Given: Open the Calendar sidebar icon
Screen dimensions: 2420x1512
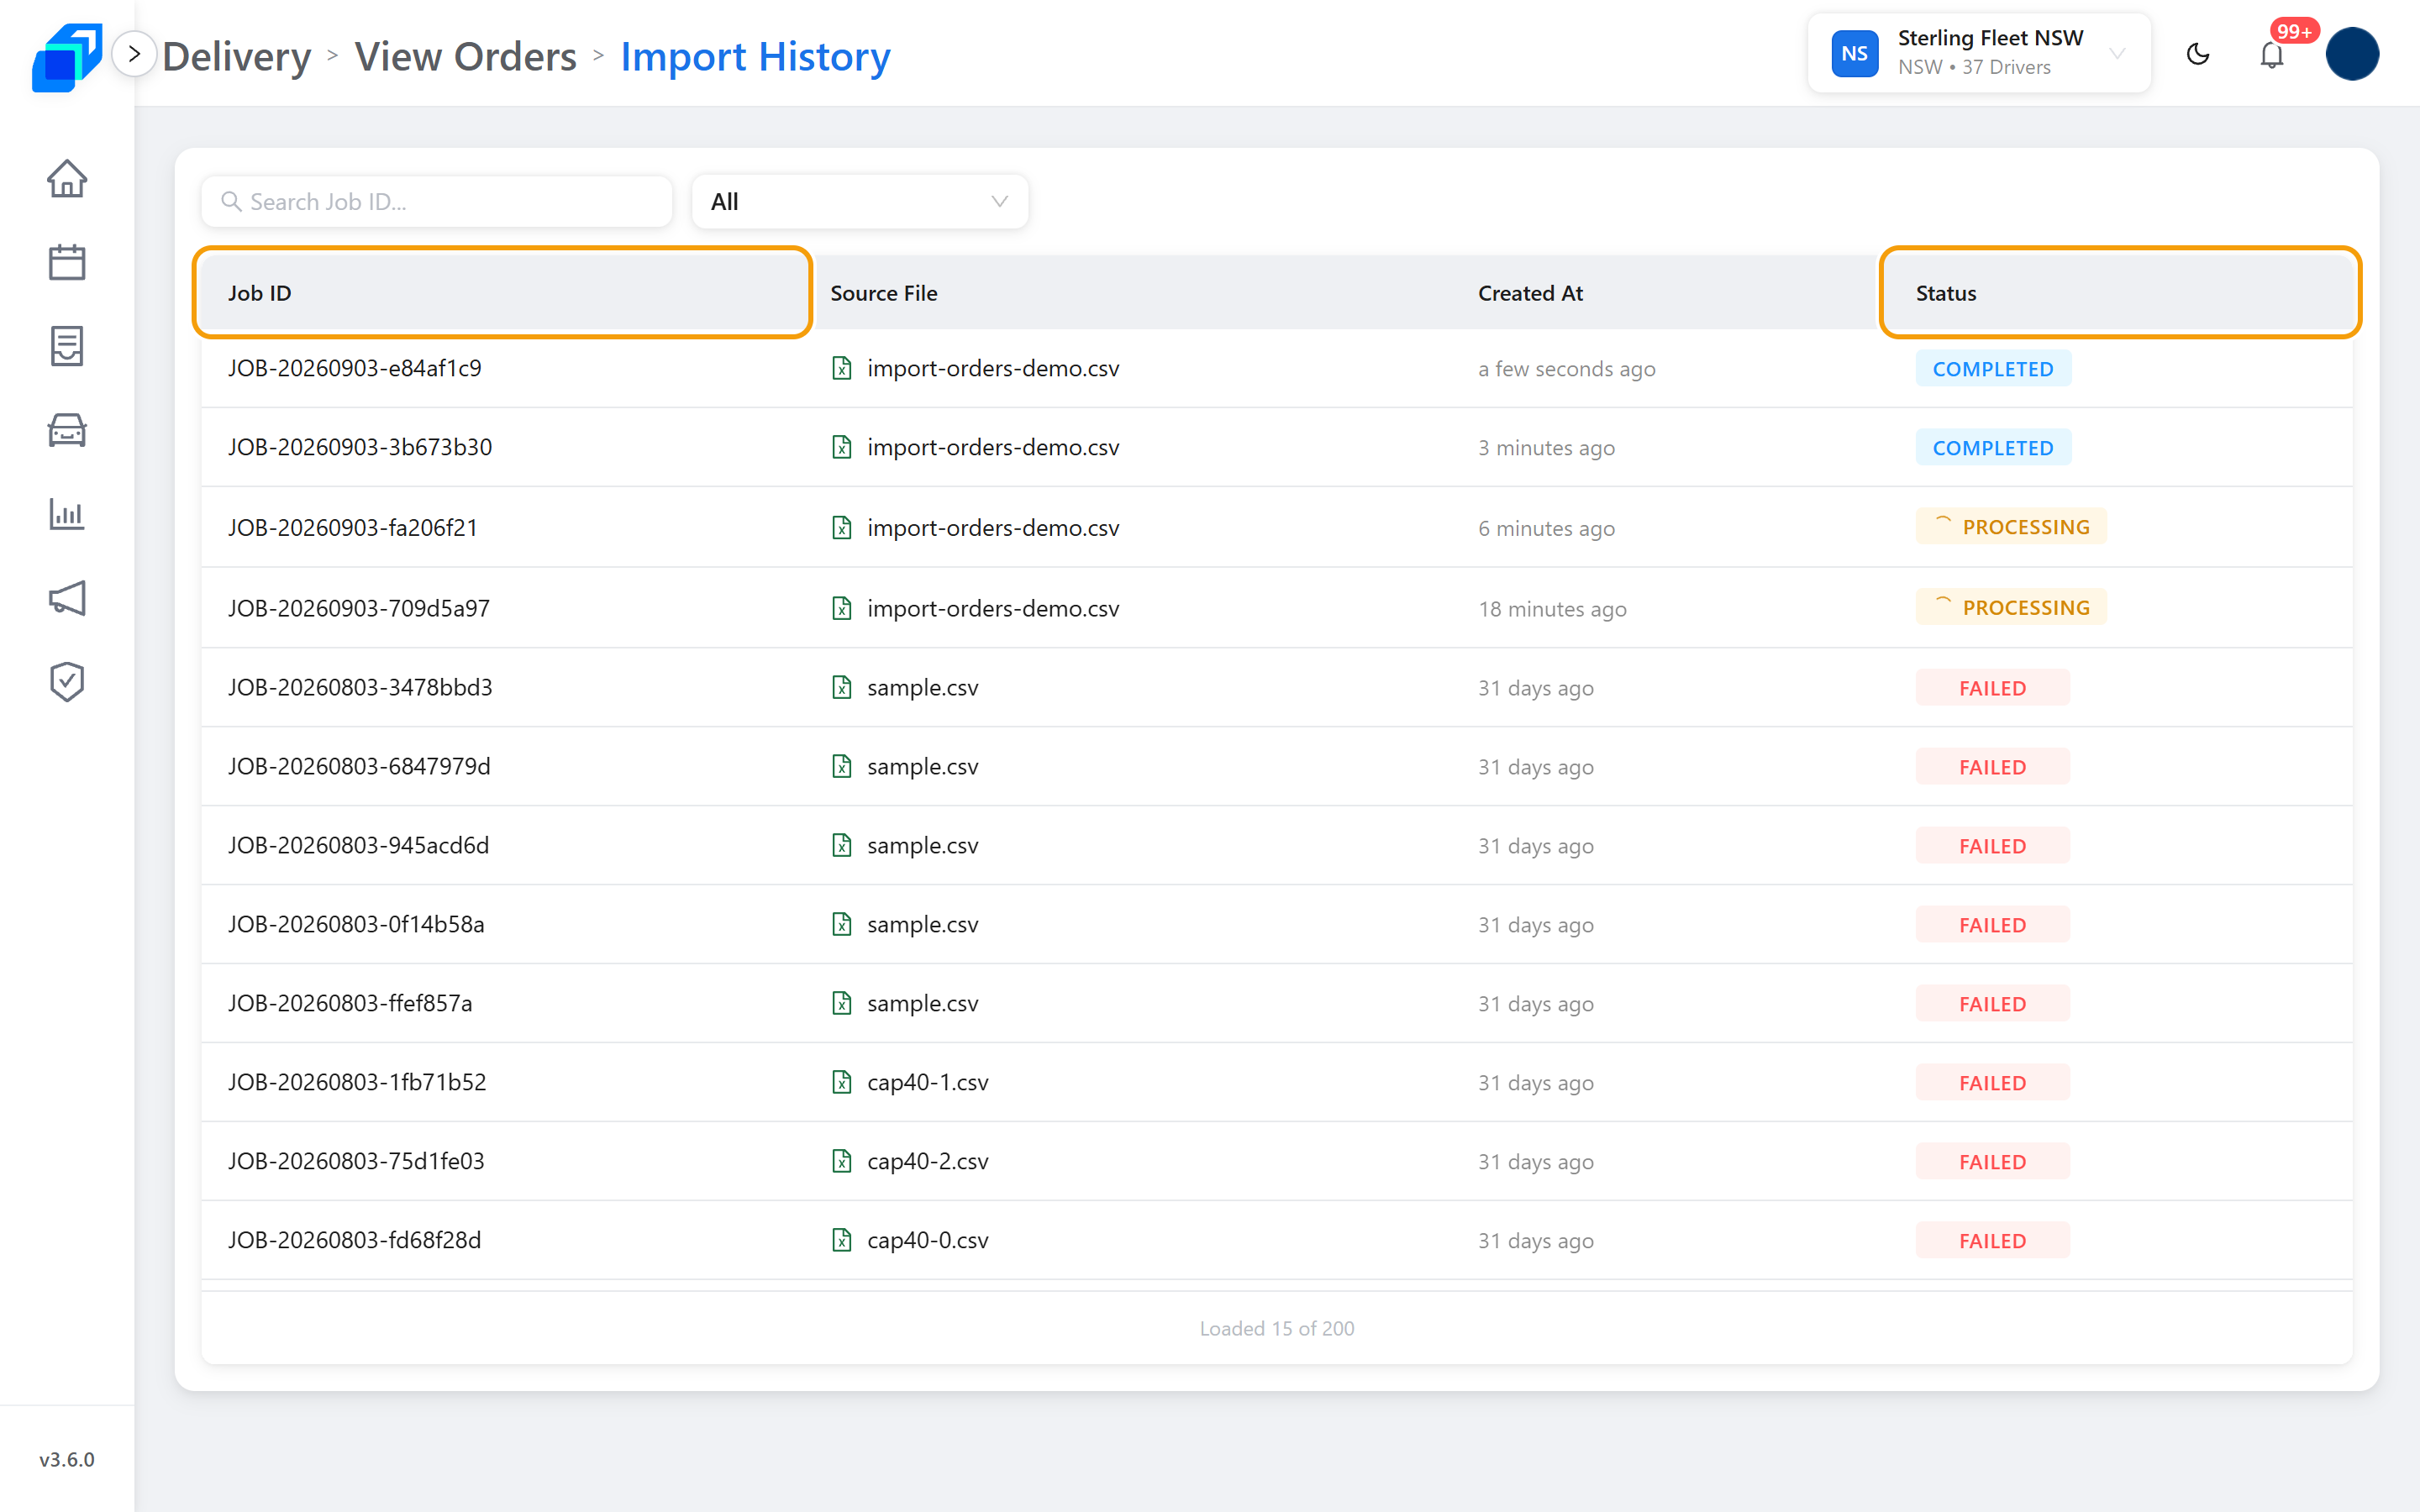Looking at the screenshot, I should tap(67, 263).
